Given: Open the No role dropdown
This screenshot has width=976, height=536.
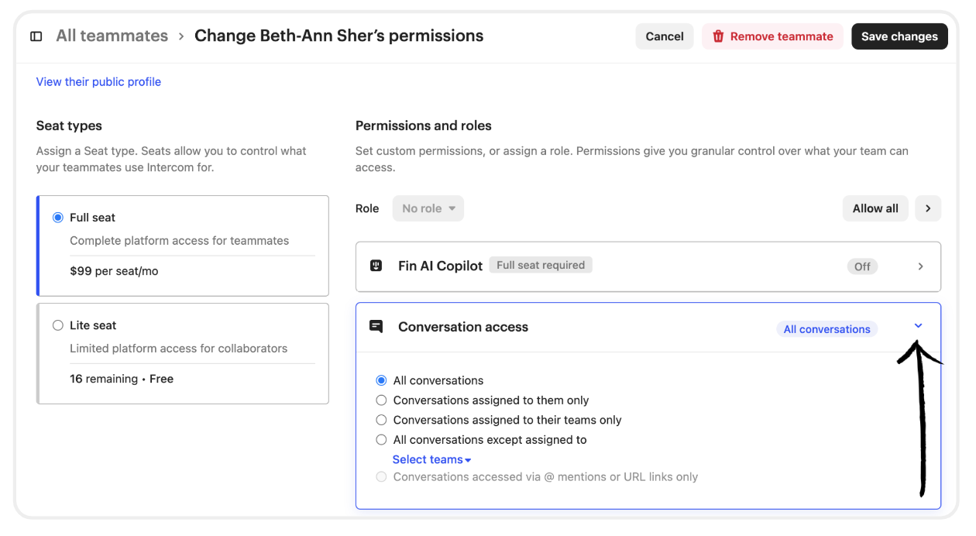Looking at the screenshot, I should 428,208.
